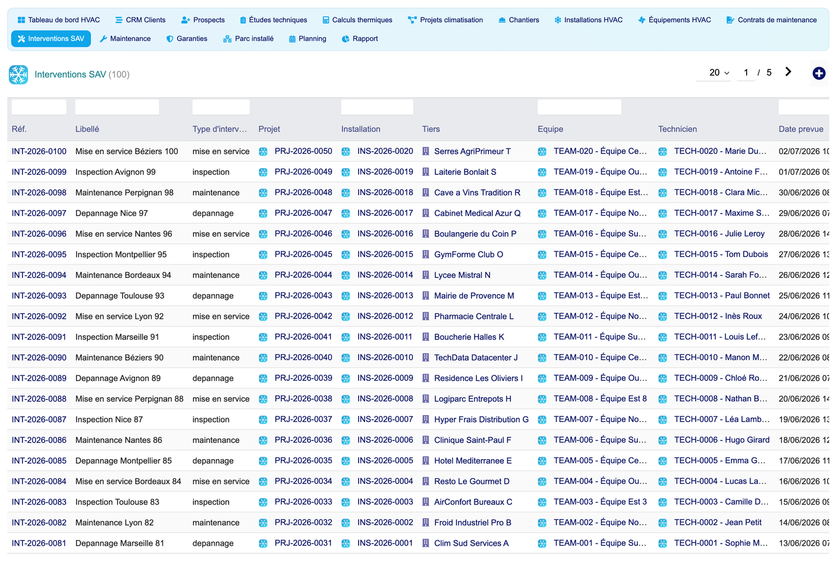Click the Equipe filter input field
Screen dimensions: 837x587
[x=579, y=107]
